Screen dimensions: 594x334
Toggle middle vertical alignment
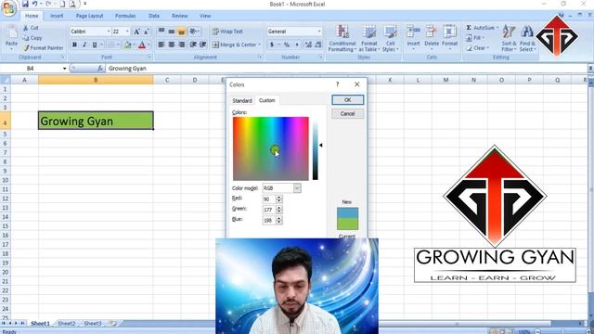click(171, 32)
